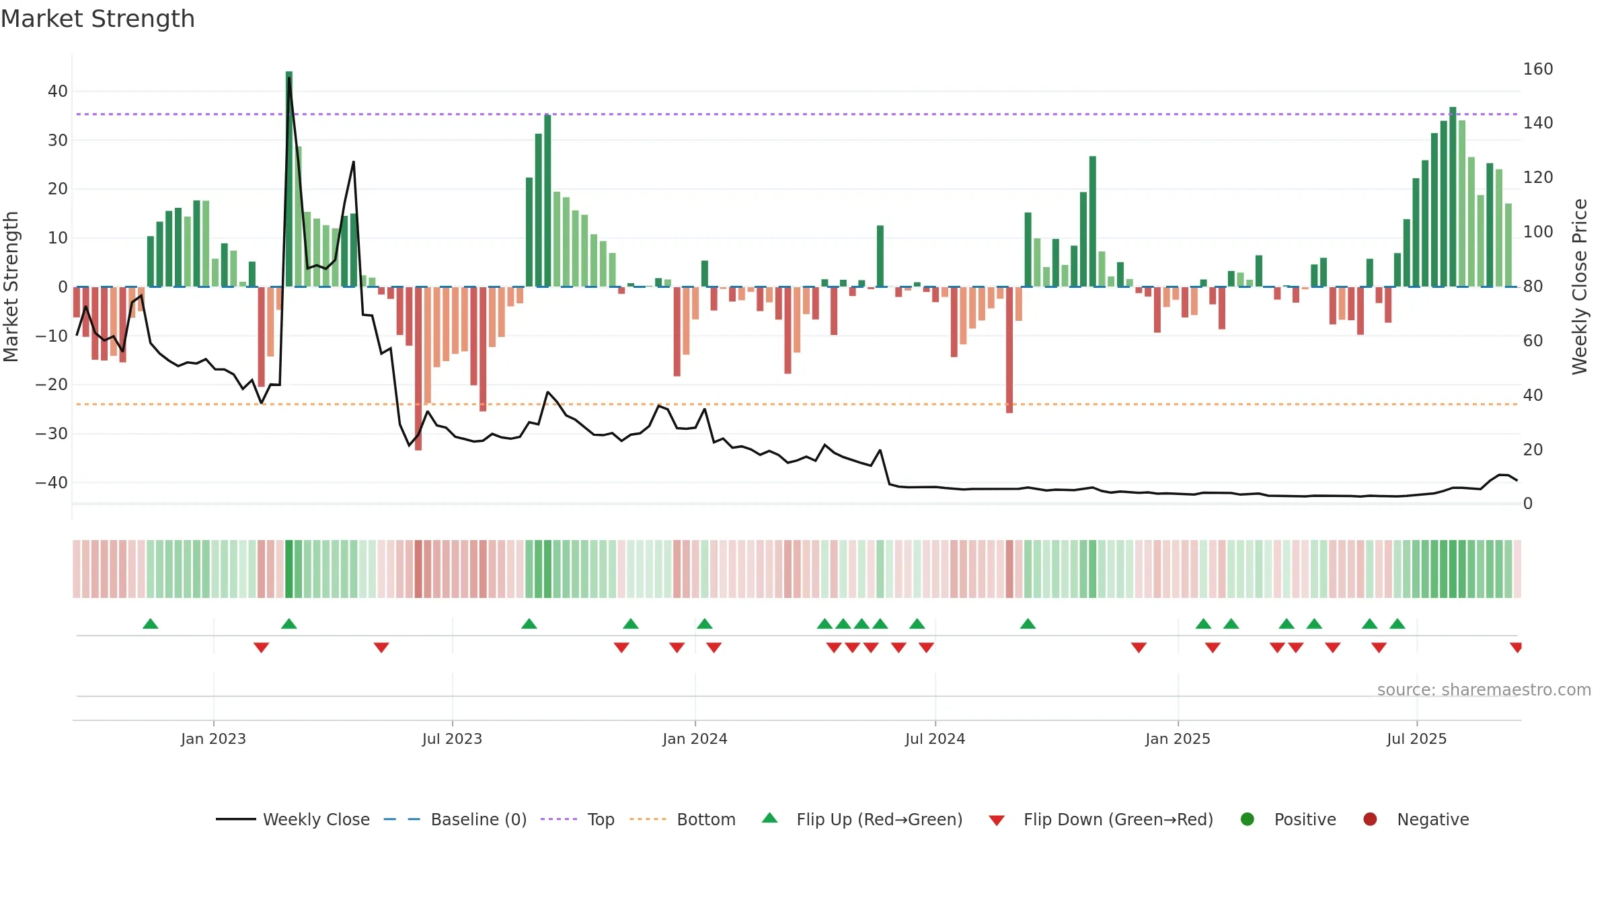Image resolution: width=1614 pixels, height=908 pixels.
Task: Click the Jul 2024 axis label
Action: point(935,739)
